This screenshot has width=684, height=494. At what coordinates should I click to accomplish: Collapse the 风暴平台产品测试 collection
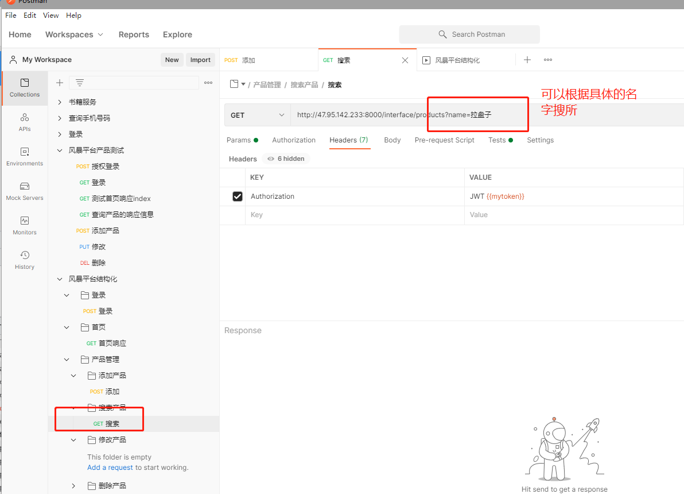(x=60, y=150)
